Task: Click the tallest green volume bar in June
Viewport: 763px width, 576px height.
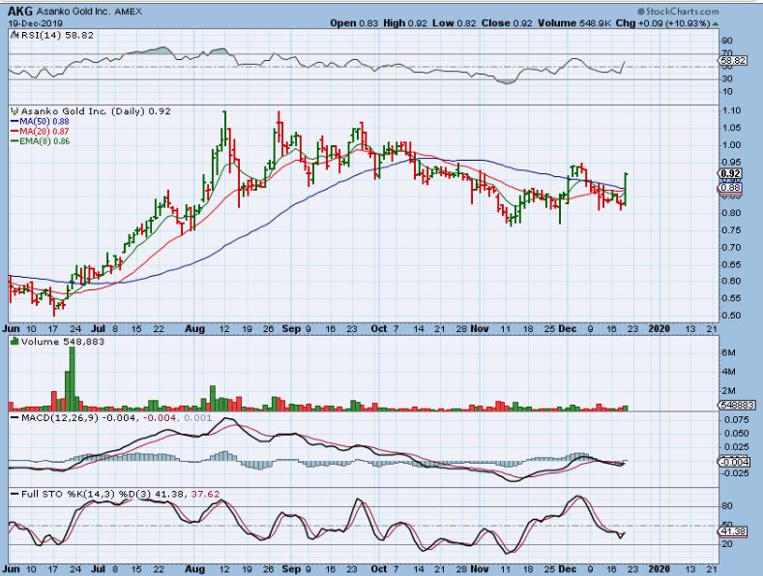Action: point(73,379)
